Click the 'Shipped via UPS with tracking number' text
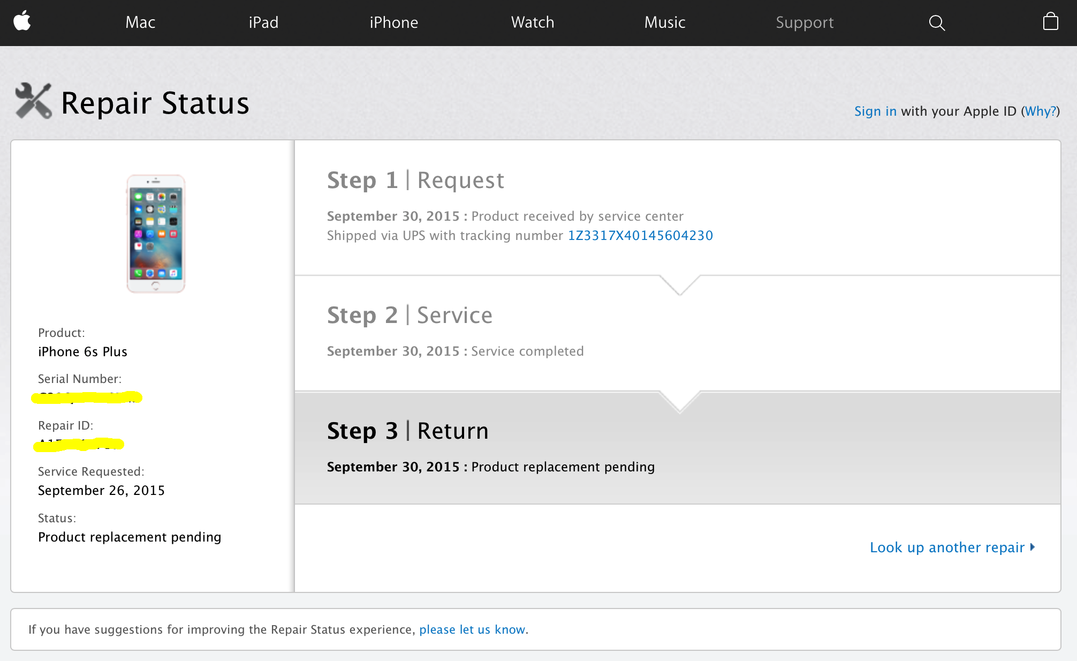Viewport: 1077px width, 661px height. [445, 236]
